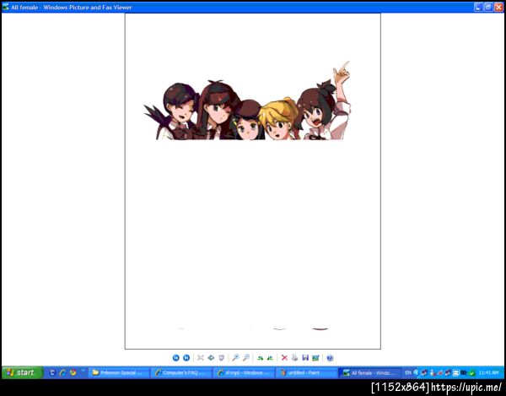The width and height of the screenshot is (506, 396).
Task: Open the Windows Start menu
Action: click(22, 372)
